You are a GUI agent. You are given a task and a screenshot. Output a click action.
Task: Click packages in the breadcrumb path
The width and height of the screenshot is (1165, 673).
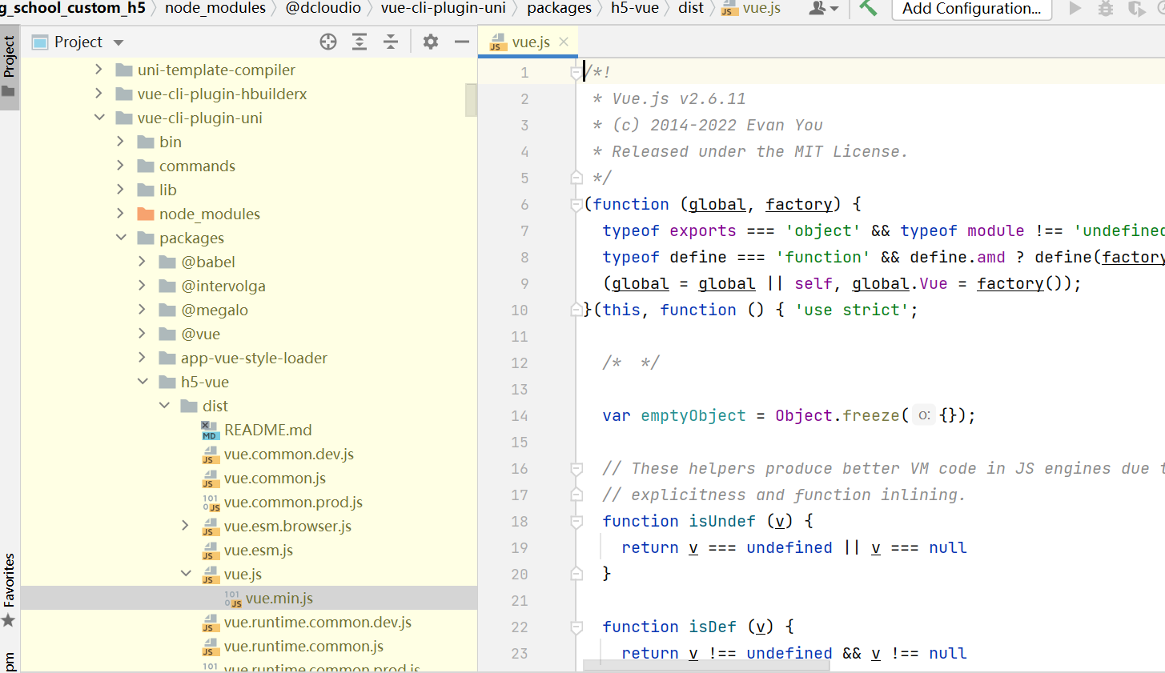(x=559, y=8)
